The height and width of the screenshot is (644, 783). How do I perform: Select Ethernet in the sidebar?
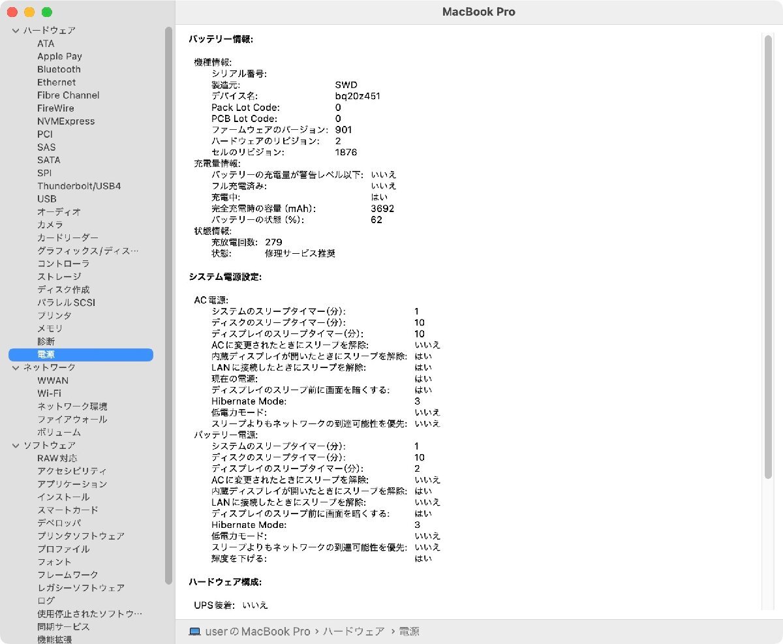[56, 82]
